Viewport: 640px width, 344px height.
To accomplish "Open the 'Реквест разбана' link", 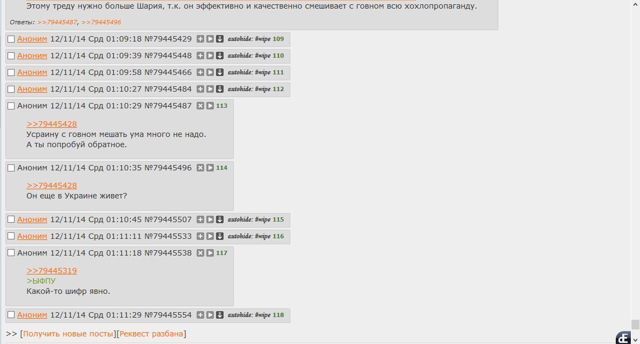I will point(151,334).
